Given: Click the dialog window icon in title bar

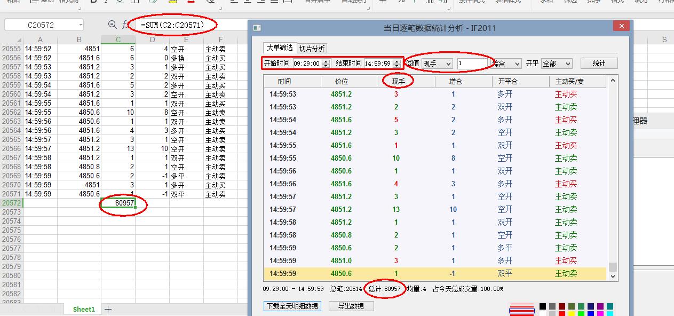Looking at the screenshot, I should 257,28.
